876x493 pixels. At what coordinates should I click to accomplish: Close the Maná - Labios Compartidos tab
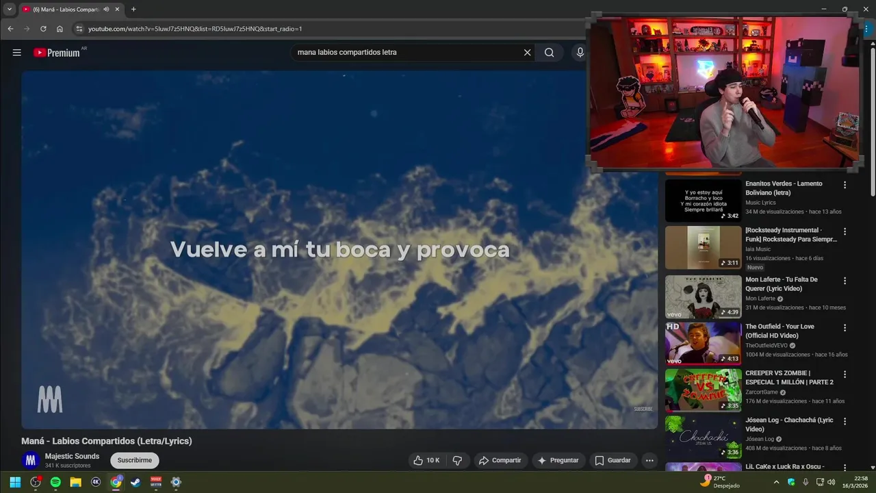click(118, 10)
